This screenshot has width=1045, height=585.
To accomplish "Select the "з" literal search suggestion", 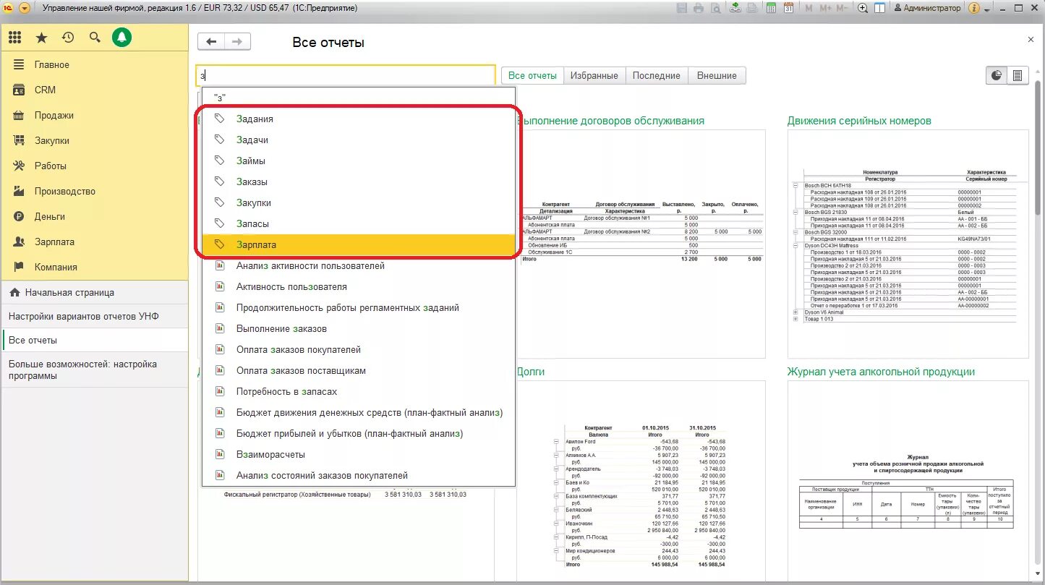I will (x=359, y=98).
